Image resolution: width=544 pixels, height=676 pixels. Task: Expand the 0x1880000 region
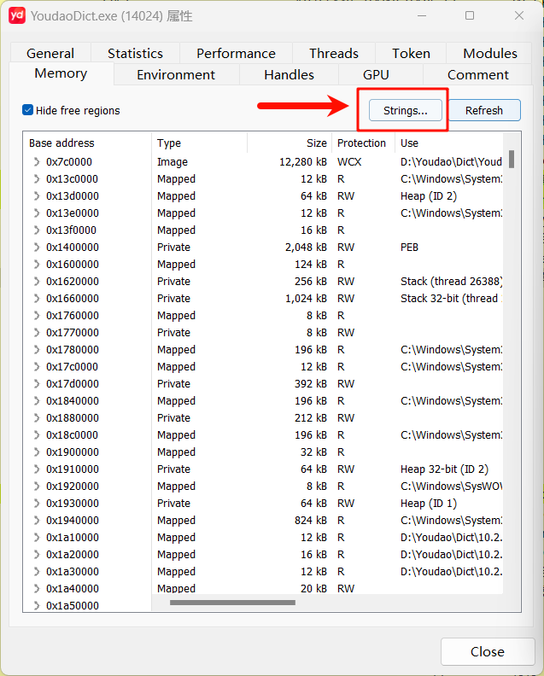coord(37,417)
